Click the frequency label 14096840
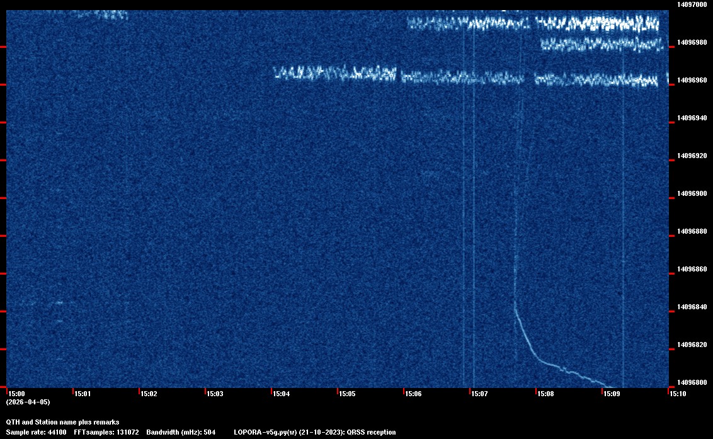 click(x=692, y=307)
